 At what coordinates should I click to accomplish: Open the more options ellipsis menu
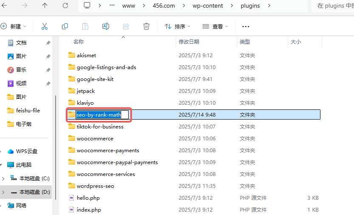point(245,26)
